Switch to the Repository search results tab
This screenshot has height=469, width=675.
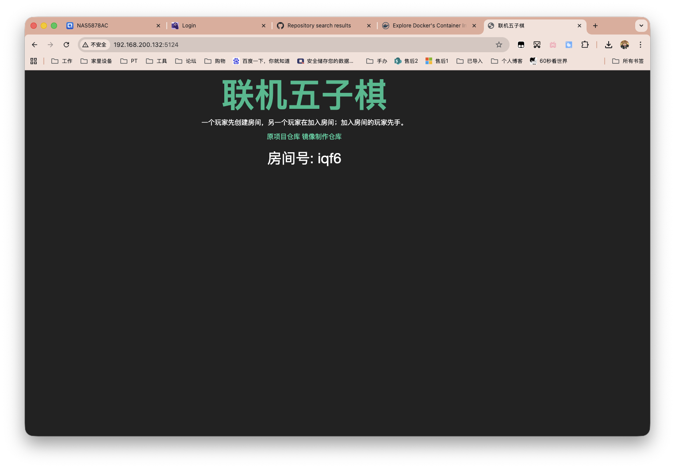coord(319,26)
